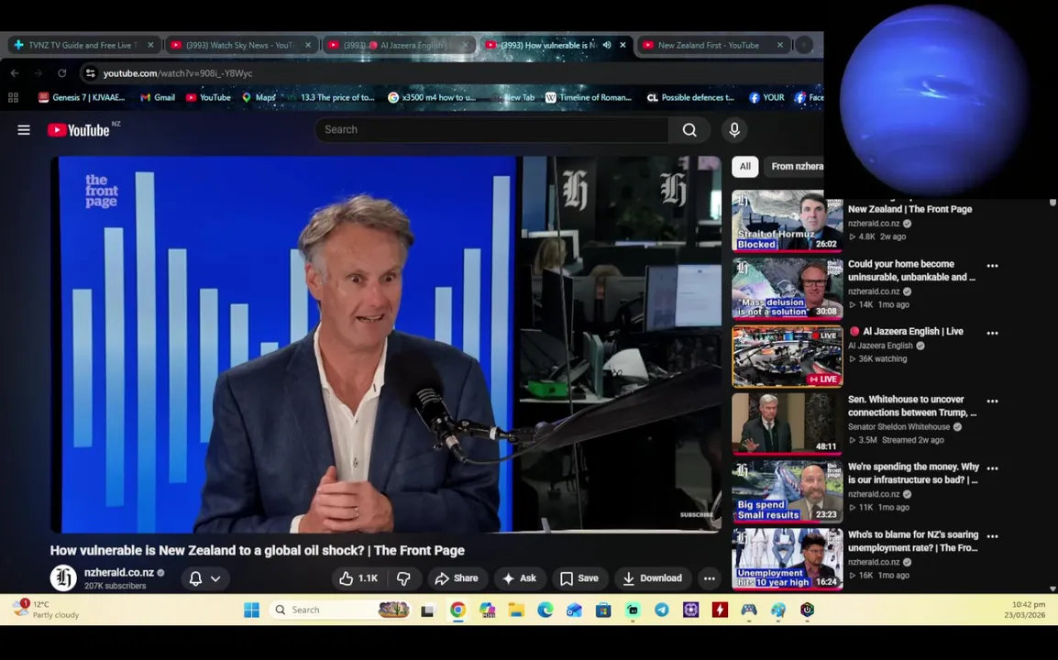Open options menu for unemployment rate video
The width and height of the screenshot is (1058, 660).
pyautogui.click(x=993, y=536)
